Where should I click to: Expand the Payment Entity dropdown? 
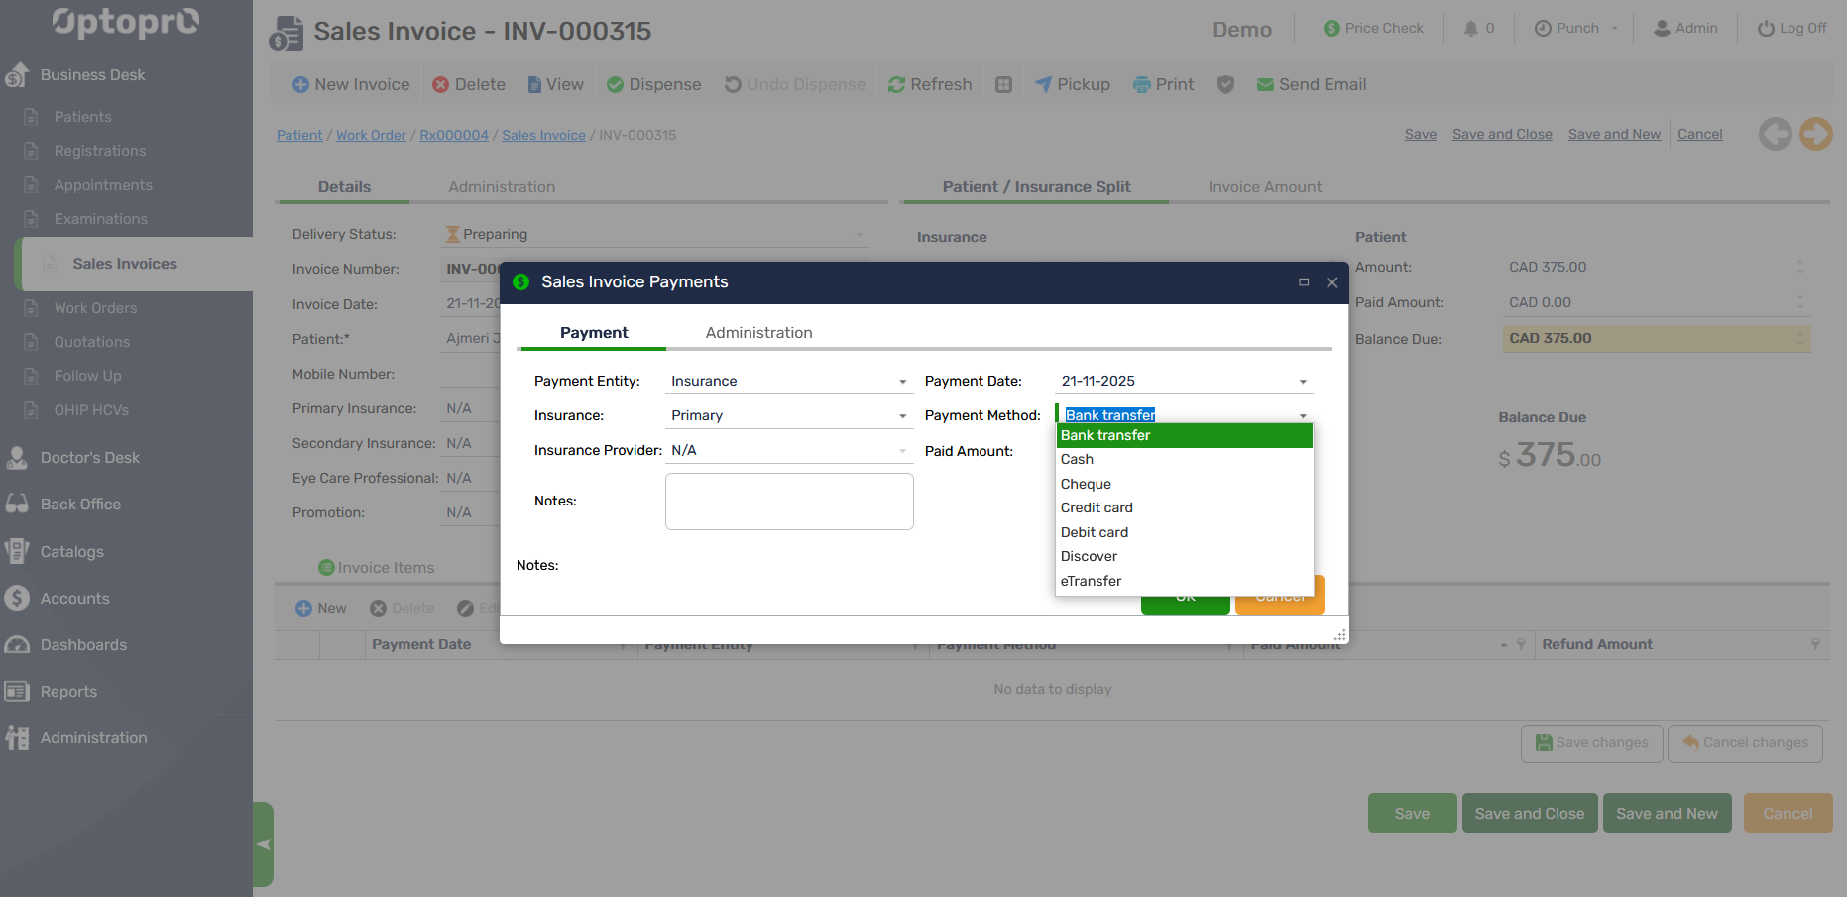pyautogui.click(x=902, y=382)
